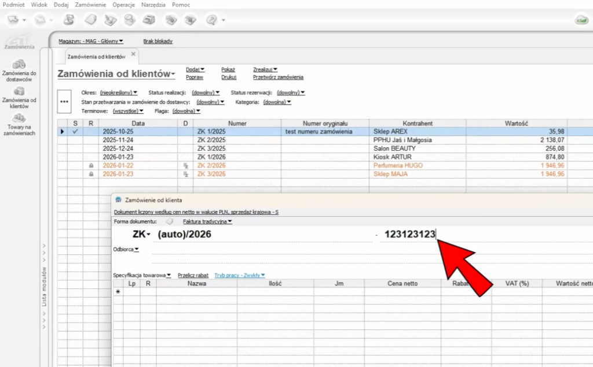Screen dimensions: 593x367
Task: Click status checkmark in ZK 1/2025 row
Action: tap(75, 132)
